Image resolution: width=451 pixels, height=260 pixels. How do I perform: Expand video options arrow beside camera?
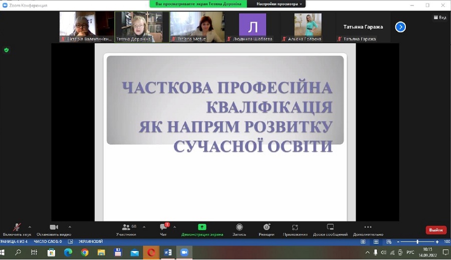pos(70,227)
